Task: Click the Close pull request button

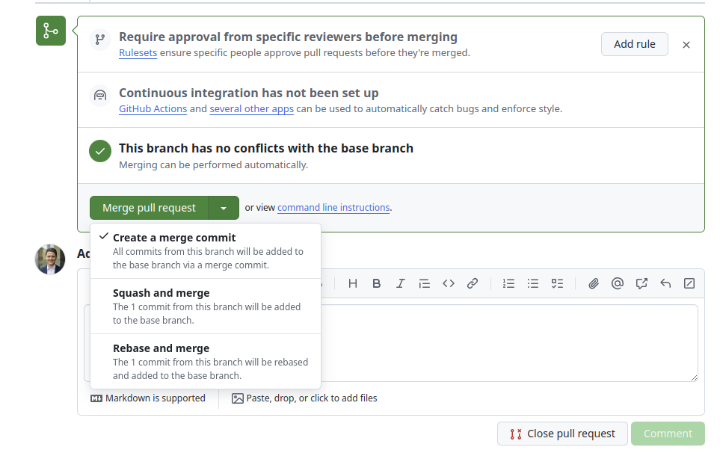Action: 562,434
